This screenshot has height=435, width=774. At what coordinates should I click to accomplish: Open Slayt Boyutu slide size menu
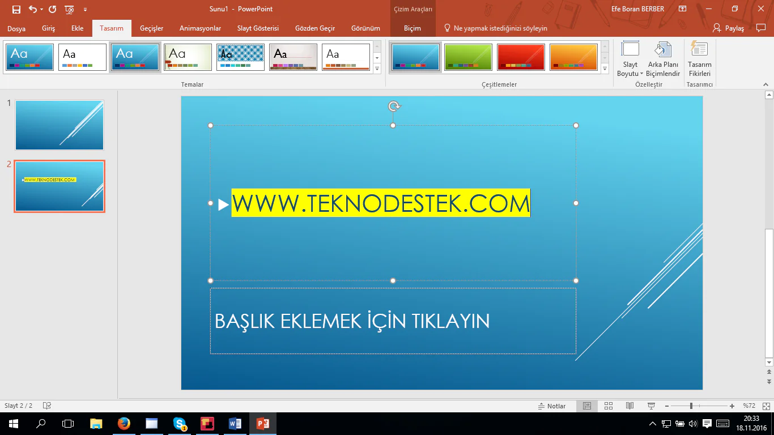[x=630, y=60]
